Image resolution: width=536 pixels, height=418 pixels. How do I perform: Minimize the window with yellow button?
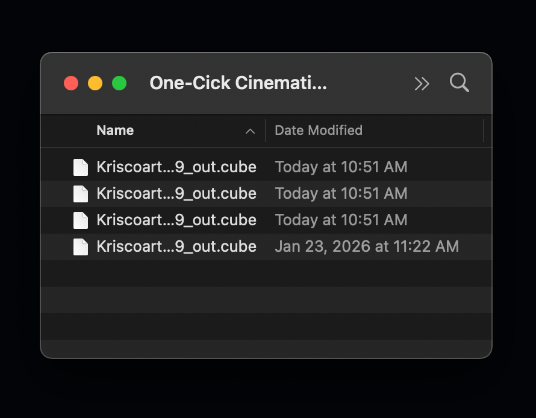pos(95,83)
